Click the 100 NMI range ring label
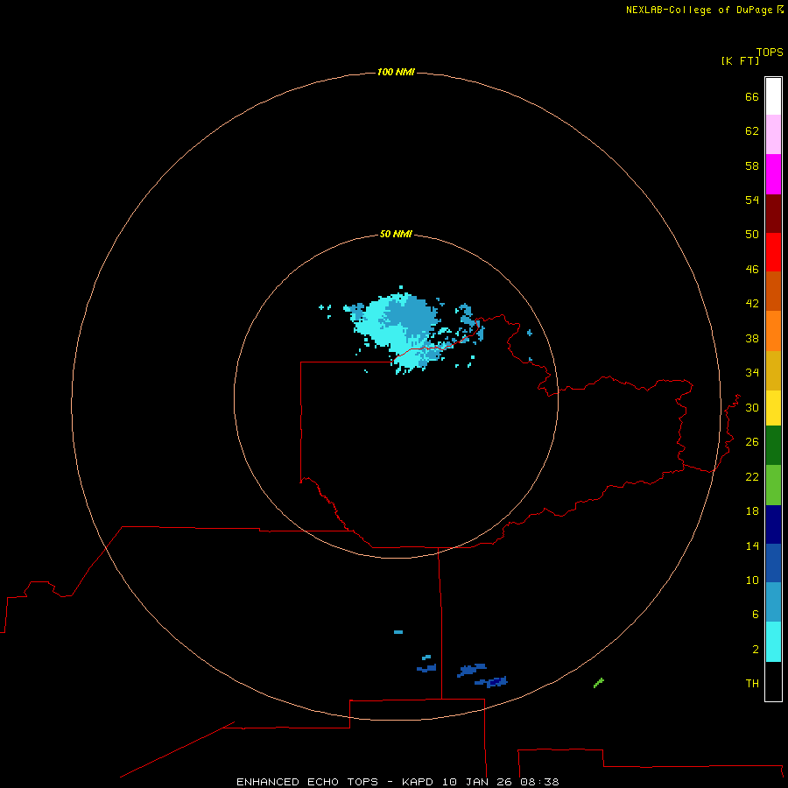 pos(396,72)
